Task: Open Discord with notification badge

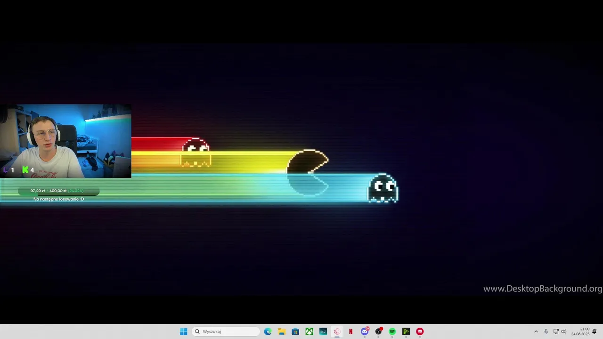Action: point(365,331)
